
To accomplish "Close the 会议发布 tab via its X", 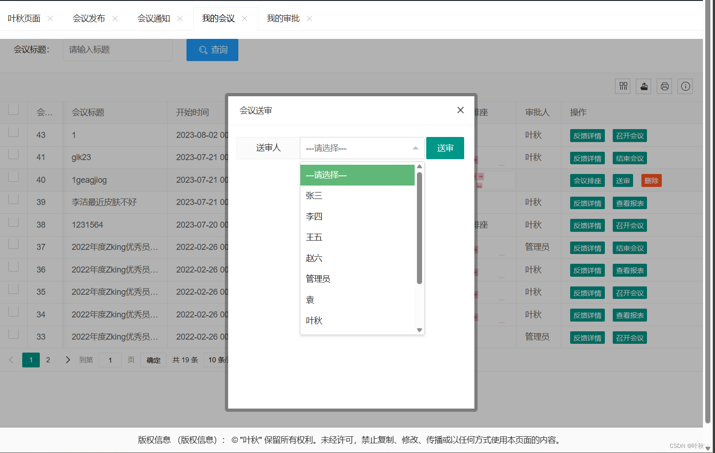I will tap(115, 19).
